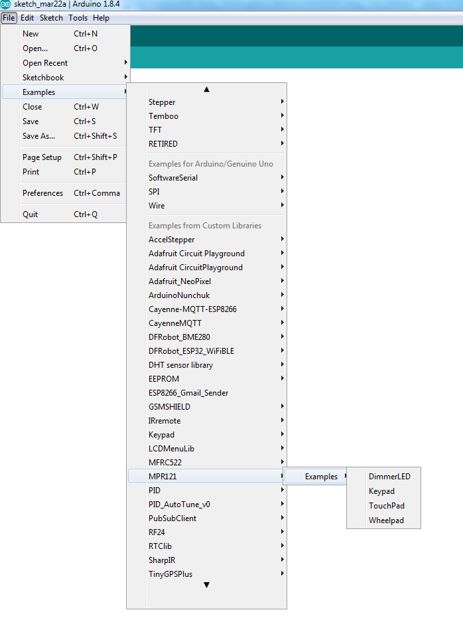Screen dimensions: 463x628
Task: Select the Examples entry in File menu
Action: pos(65,92)
